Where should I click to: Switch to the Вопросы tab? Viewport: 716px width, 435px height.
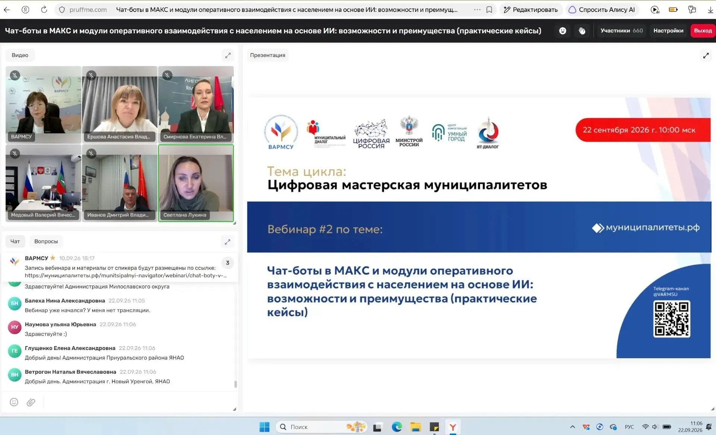[46, 242]
